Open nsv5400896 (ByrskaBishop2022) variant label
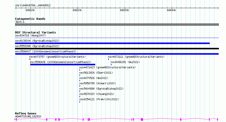The image size is (226, 122). (101, 89)
